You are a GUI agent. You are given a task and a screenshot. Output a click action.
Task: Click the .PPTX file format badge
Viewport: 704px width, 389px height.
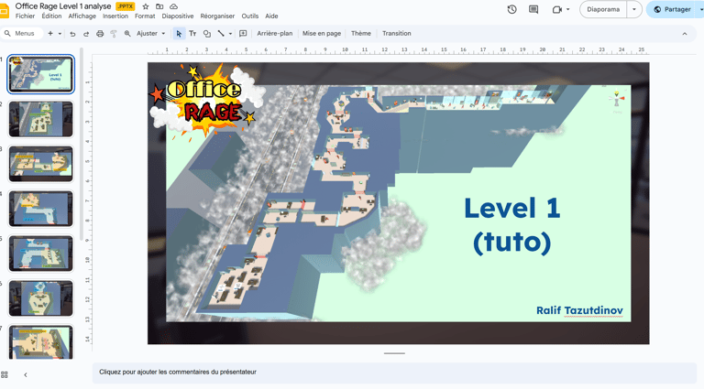(126, 6)
